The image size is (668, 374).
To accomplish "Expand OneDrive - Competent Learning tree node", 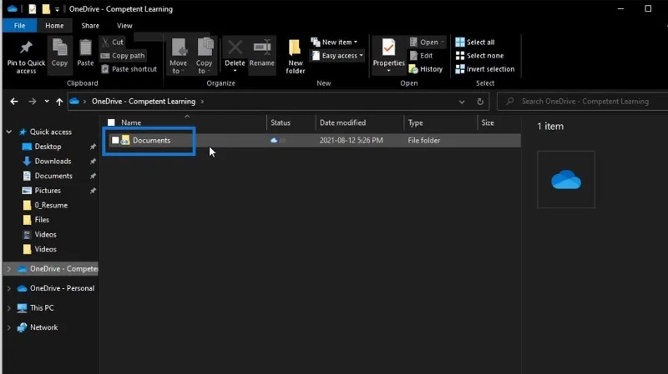I will (x=9, y=269).
